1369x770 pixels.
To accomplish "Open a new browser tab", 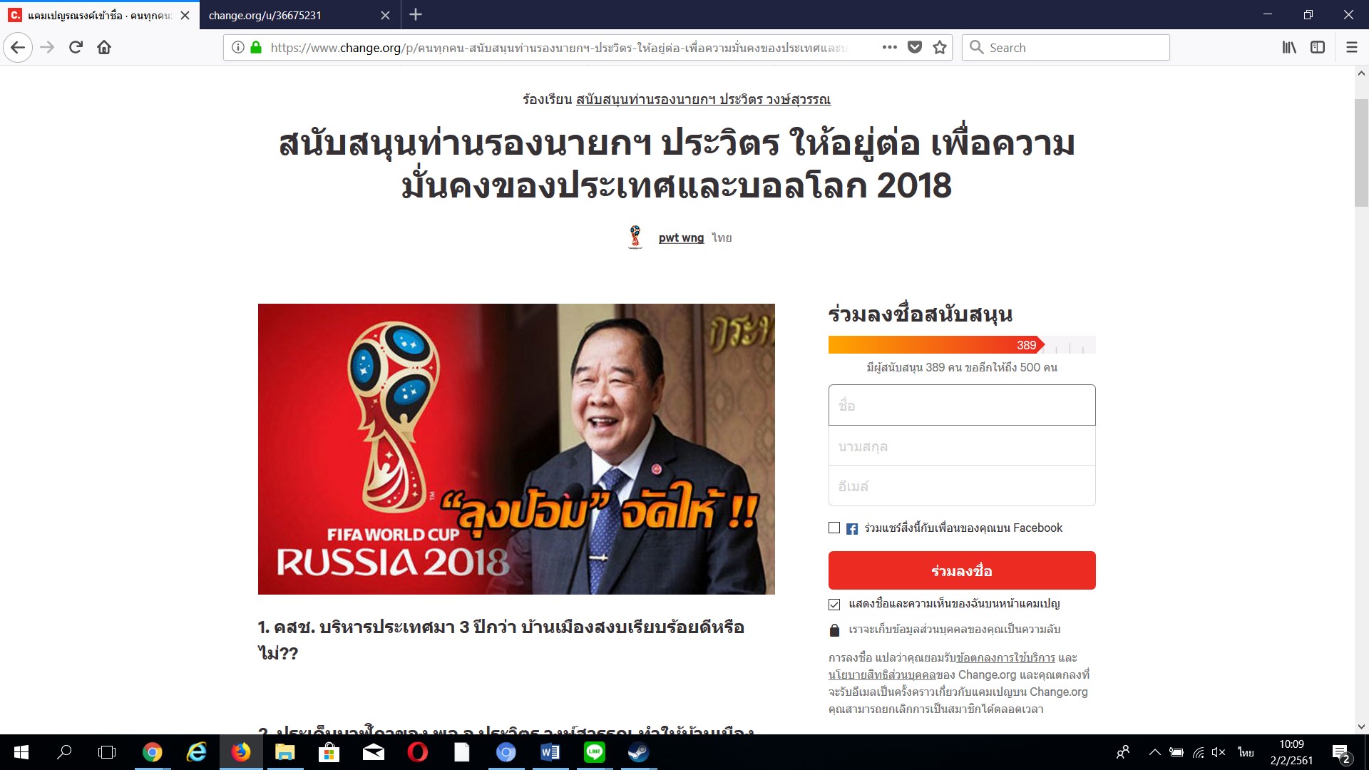I will click(416, 14).
